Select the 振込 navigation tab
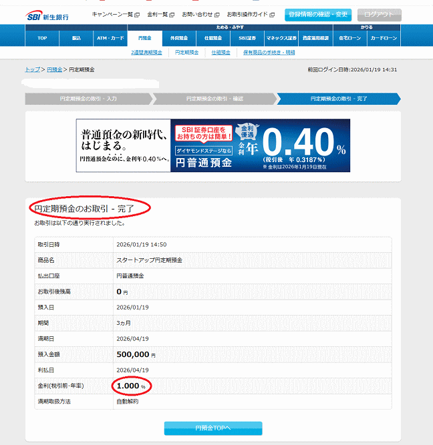Image resolution: width=433 pixels, height=445 pixels. tap(76, 39)
